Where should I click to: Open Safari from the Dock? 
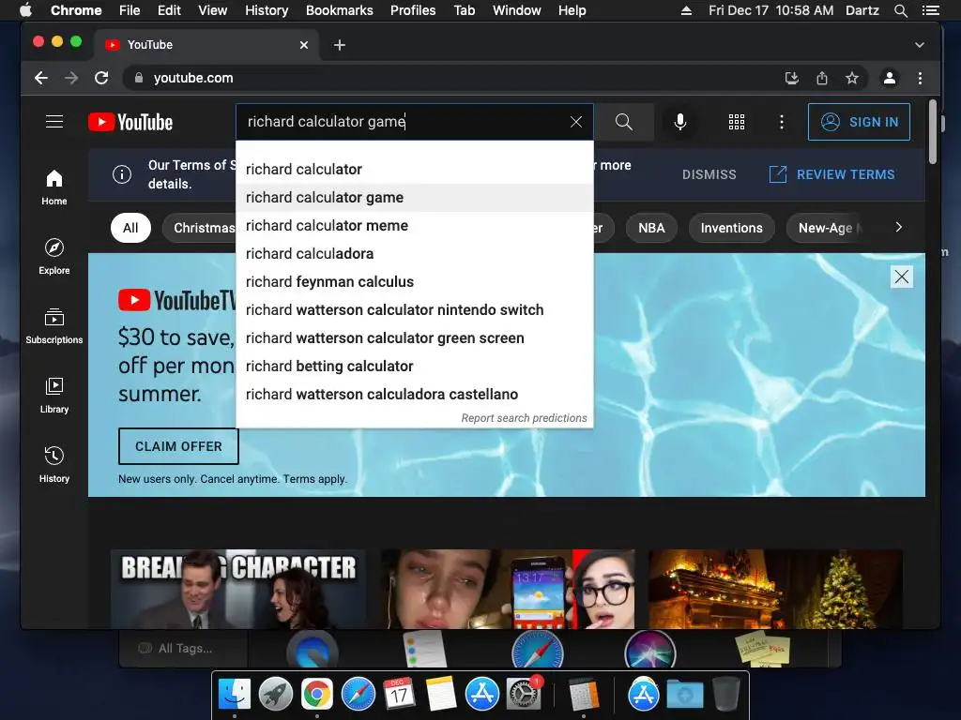(358, 694)
